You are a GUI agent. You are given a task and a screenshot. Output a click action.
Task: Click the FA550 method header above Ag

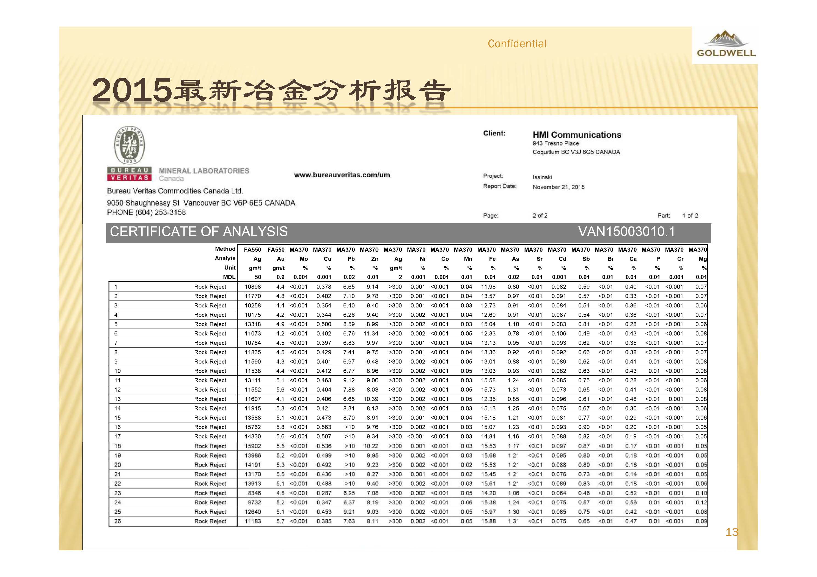pyautogui.click(x=252, y=250)
